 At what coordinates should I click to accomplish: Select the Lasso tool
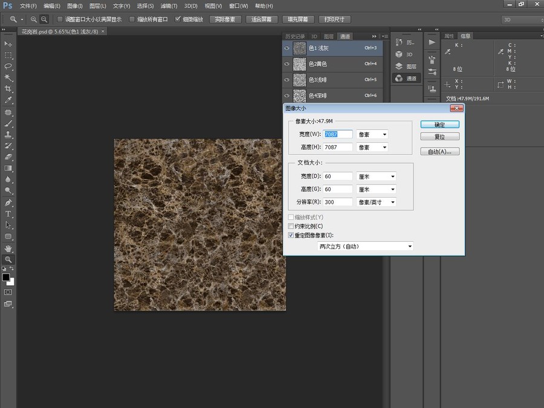tap(8, 66)
